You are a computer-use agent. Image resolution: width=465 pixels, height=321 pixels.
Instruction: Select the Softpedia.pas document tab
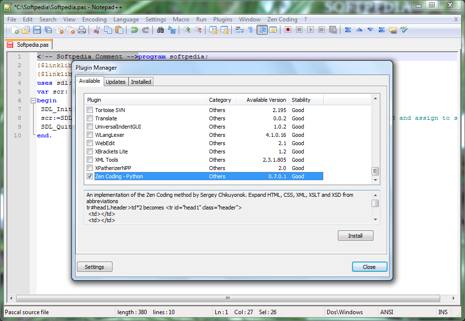(x=29, y=44)
